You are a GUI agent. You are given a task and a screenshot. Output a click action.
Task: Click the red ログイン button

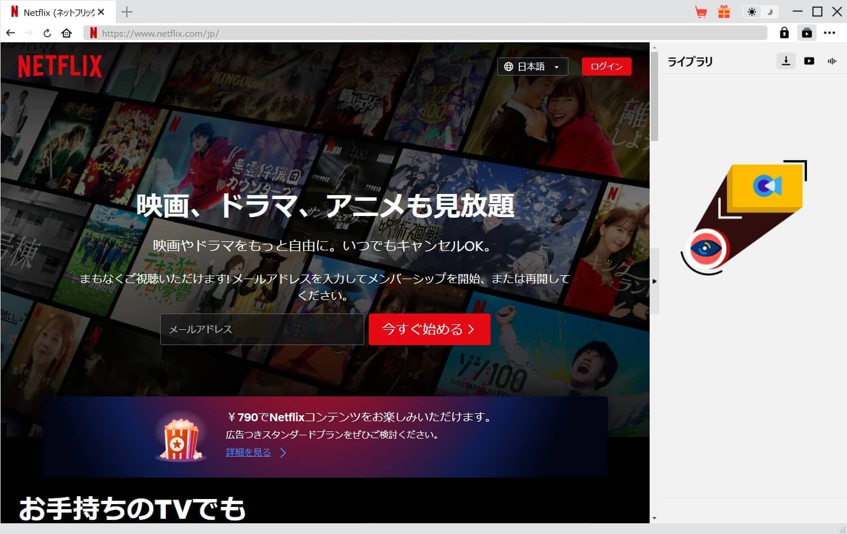(606, 67)
